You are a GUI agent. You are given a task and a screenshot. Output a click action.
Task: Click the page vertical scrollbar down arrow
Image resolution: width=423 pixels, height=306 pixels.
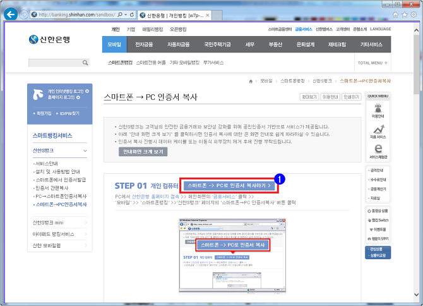pyautogui.click(x=416, y=295)
